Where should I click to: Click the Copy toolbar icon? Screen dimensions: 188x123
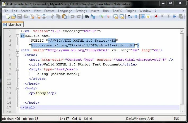point(58,16)
